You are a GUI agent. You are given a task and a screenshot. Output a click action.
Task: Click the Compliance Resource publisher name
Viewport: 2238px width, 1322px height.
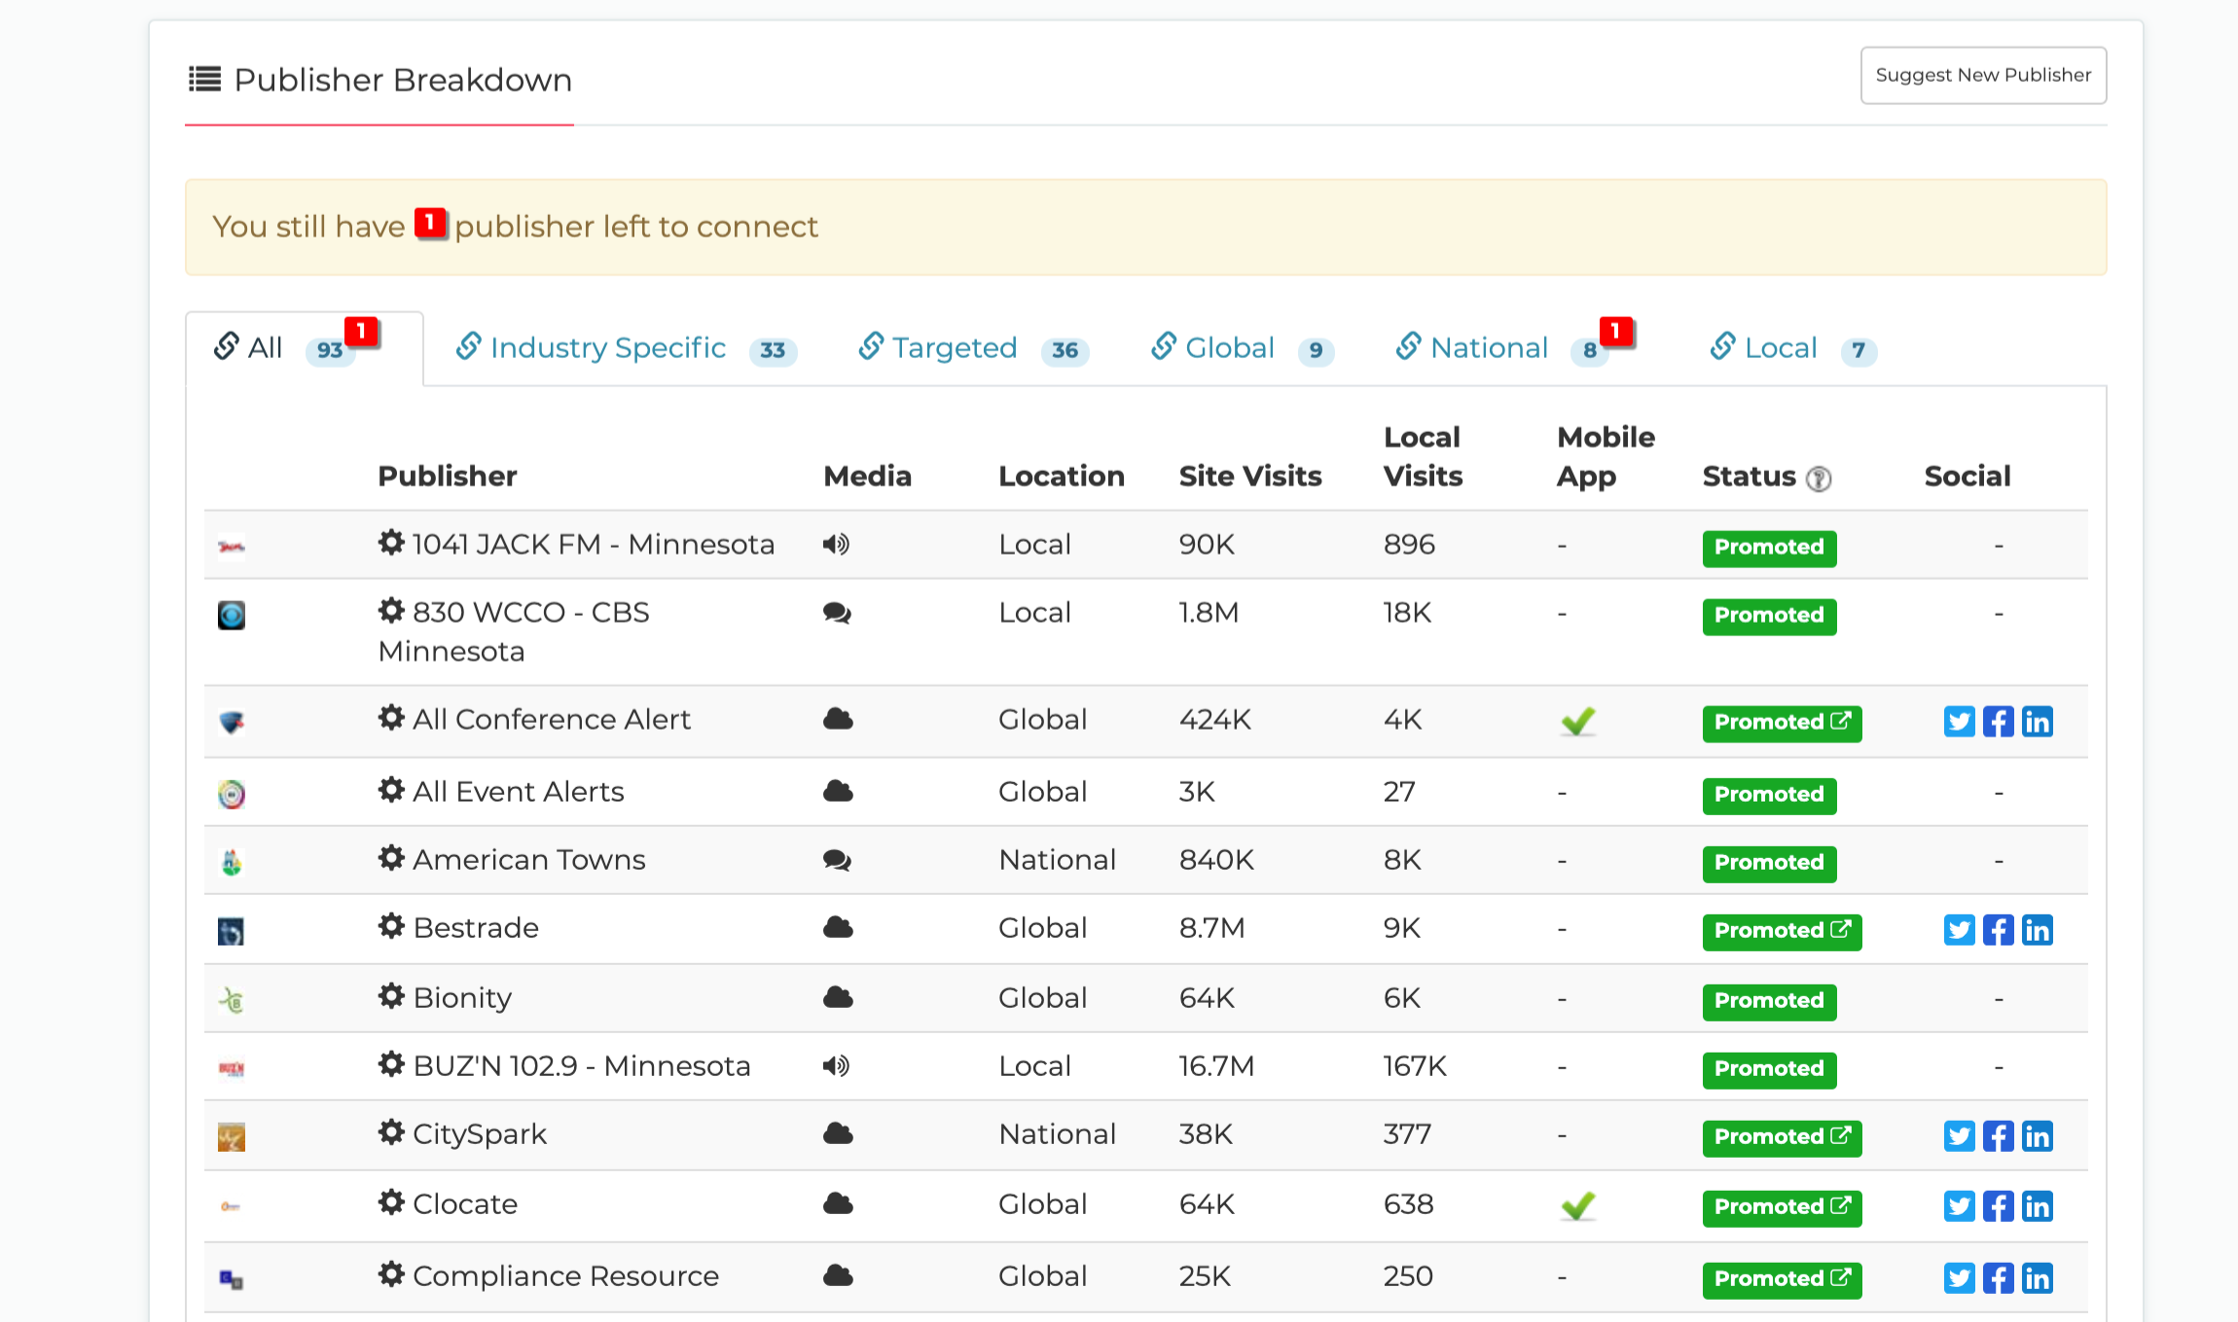pyautogui.click(x=566, y=1276)
